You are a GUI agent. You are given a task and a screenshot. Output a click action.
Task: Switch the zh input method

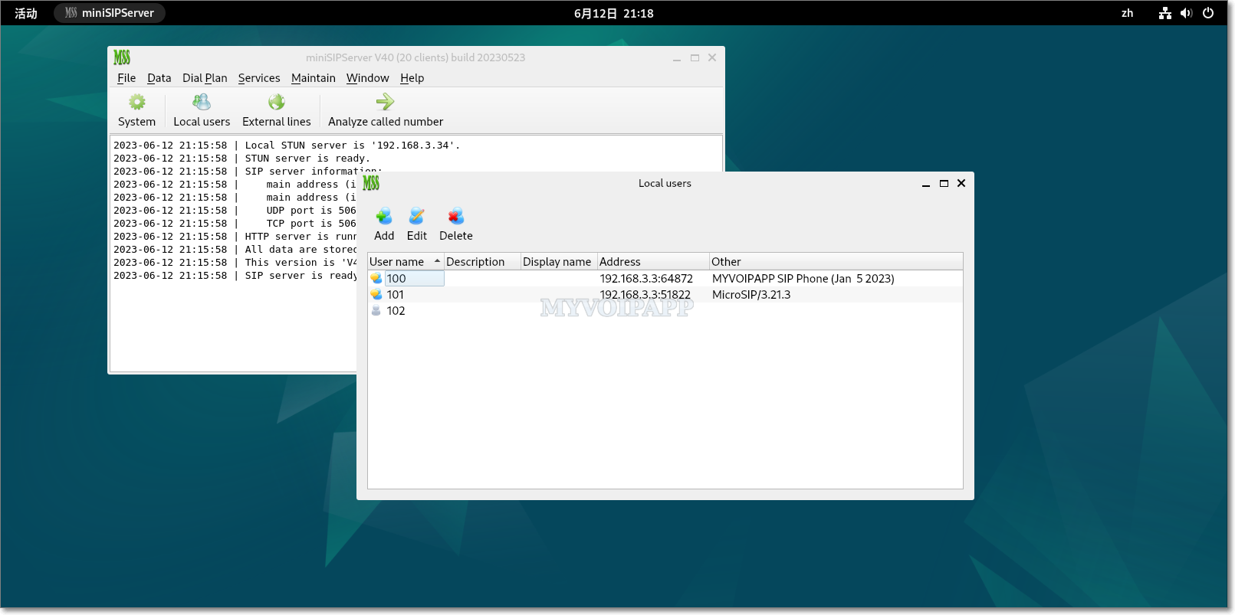[1127, 13]
